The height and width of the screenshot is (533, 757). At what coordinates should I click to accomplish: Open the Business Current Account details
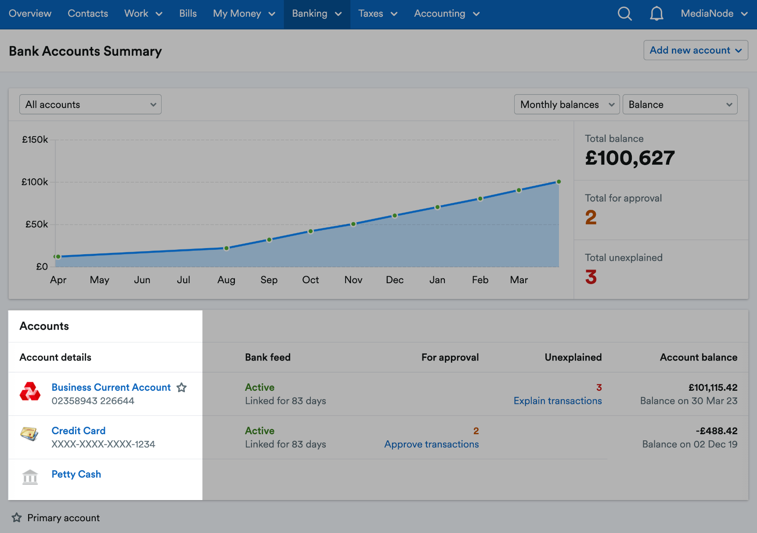[x=111, y=387]
